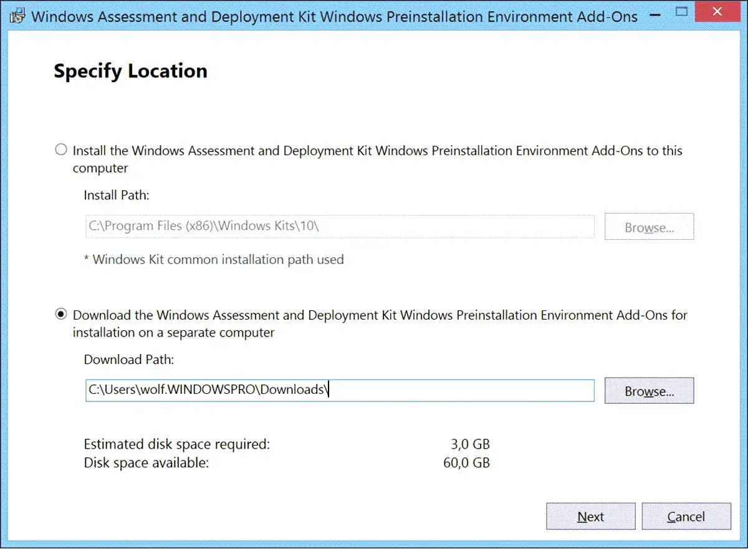This screenshot has width=748, height=549.
Task: Click 'Estimated disk space required:' label
Action: pyautogui.click(x=177, y=444)
